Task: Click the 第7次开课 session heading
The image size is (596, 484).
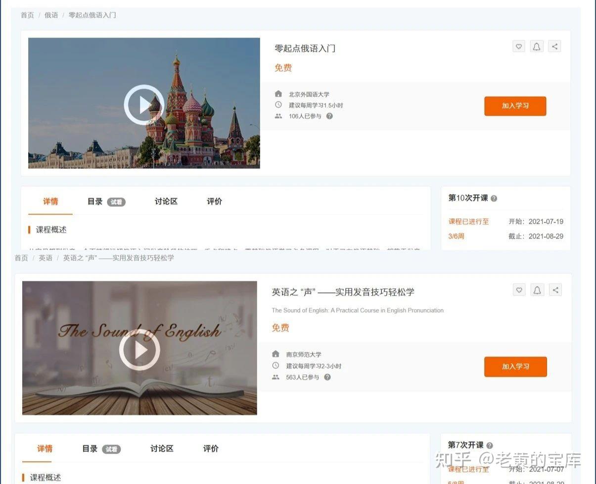Action: (465, 445)
